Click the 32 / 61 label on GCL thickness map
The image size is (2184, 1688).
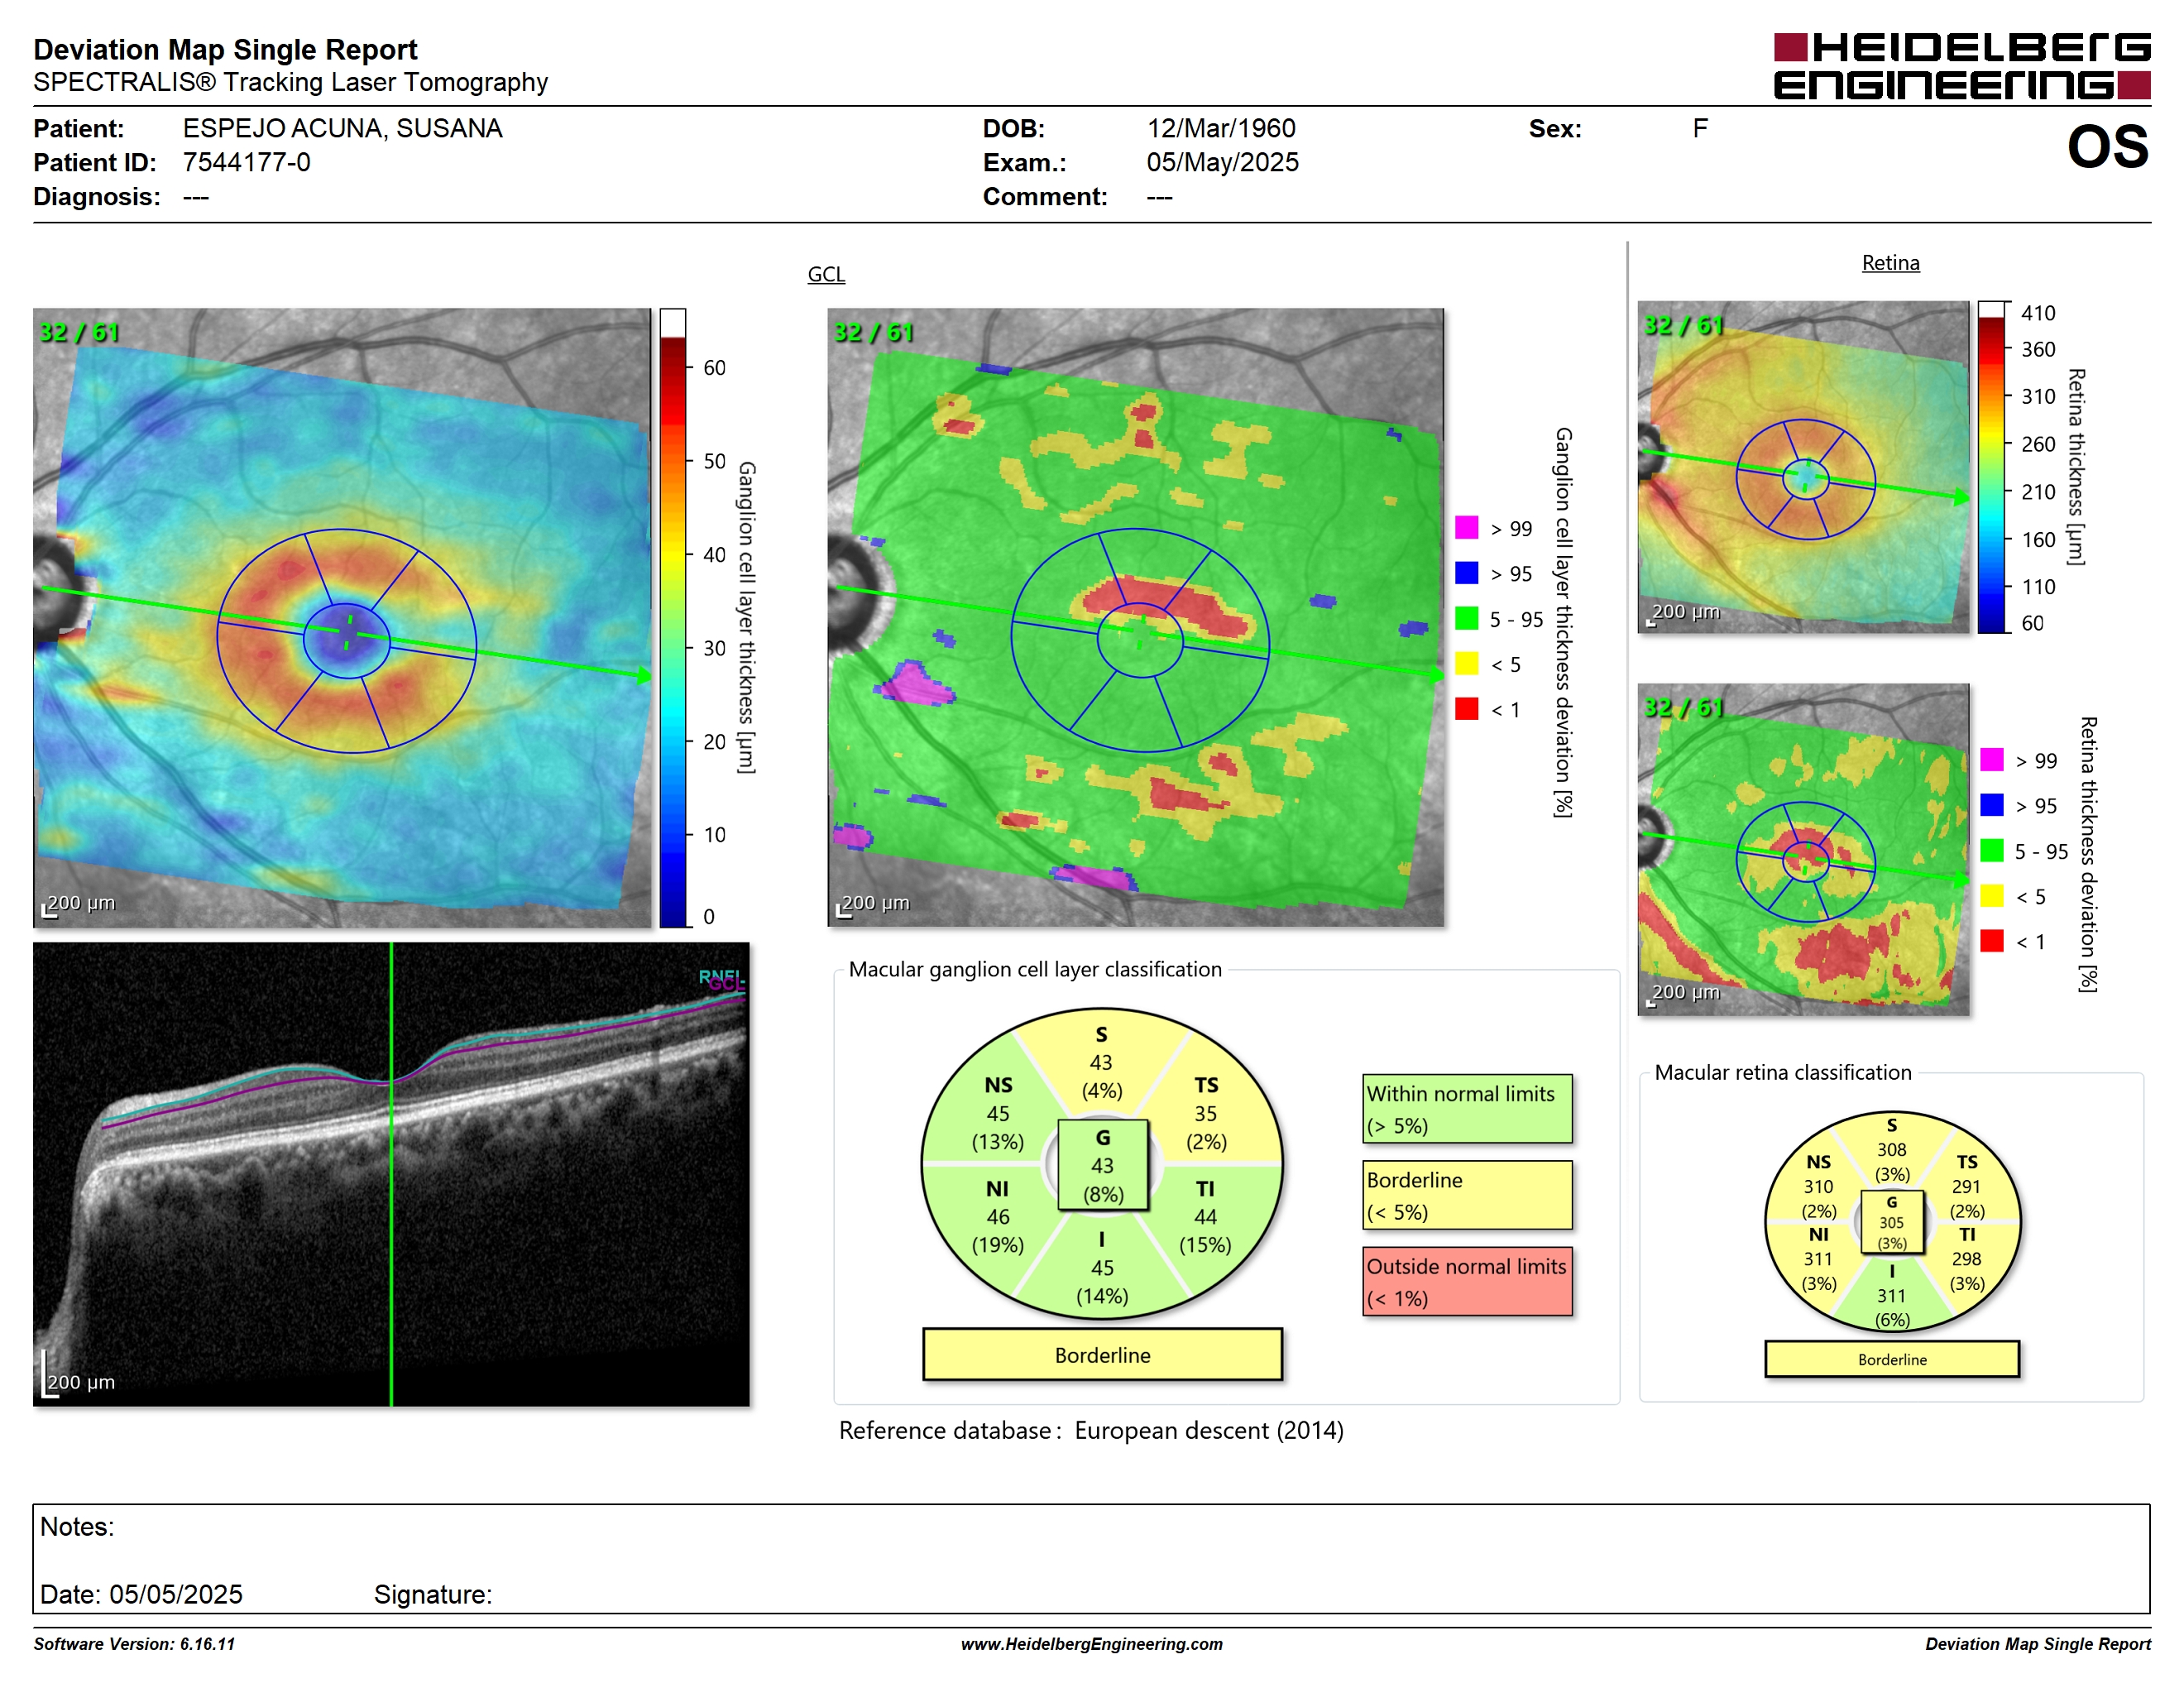pos(78,332)
